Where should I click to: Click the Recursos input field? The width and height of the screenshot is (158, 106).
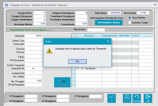[96, 30]
